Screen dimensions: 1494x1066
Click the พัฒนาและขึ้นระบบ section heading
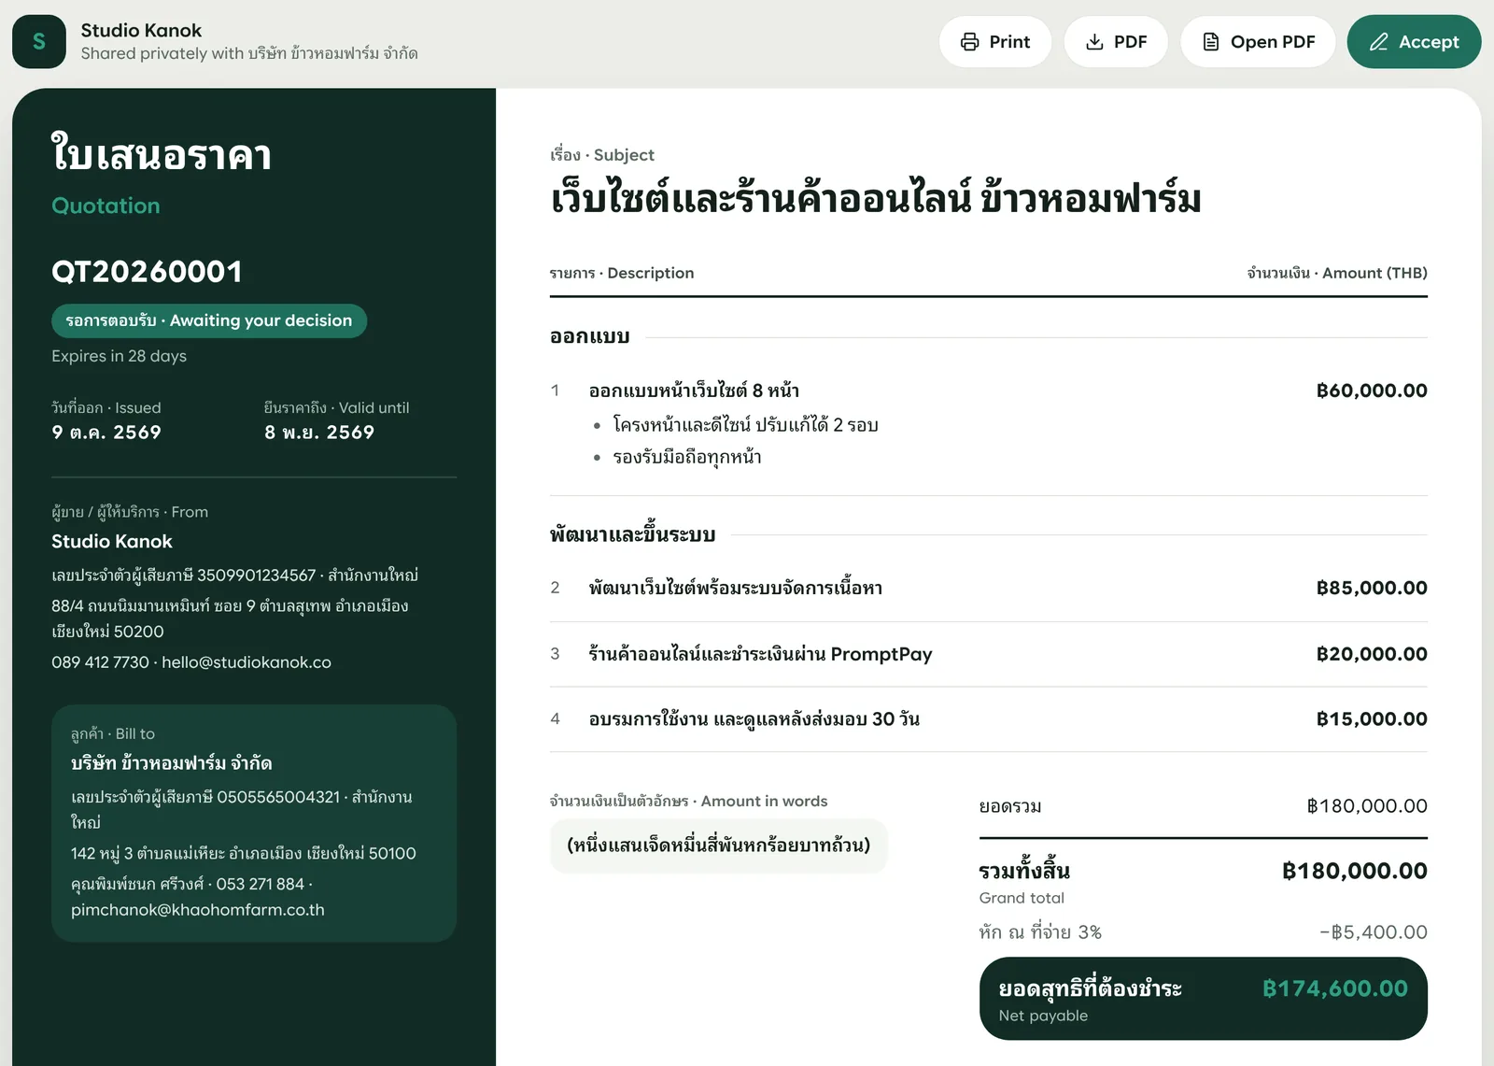633,534
